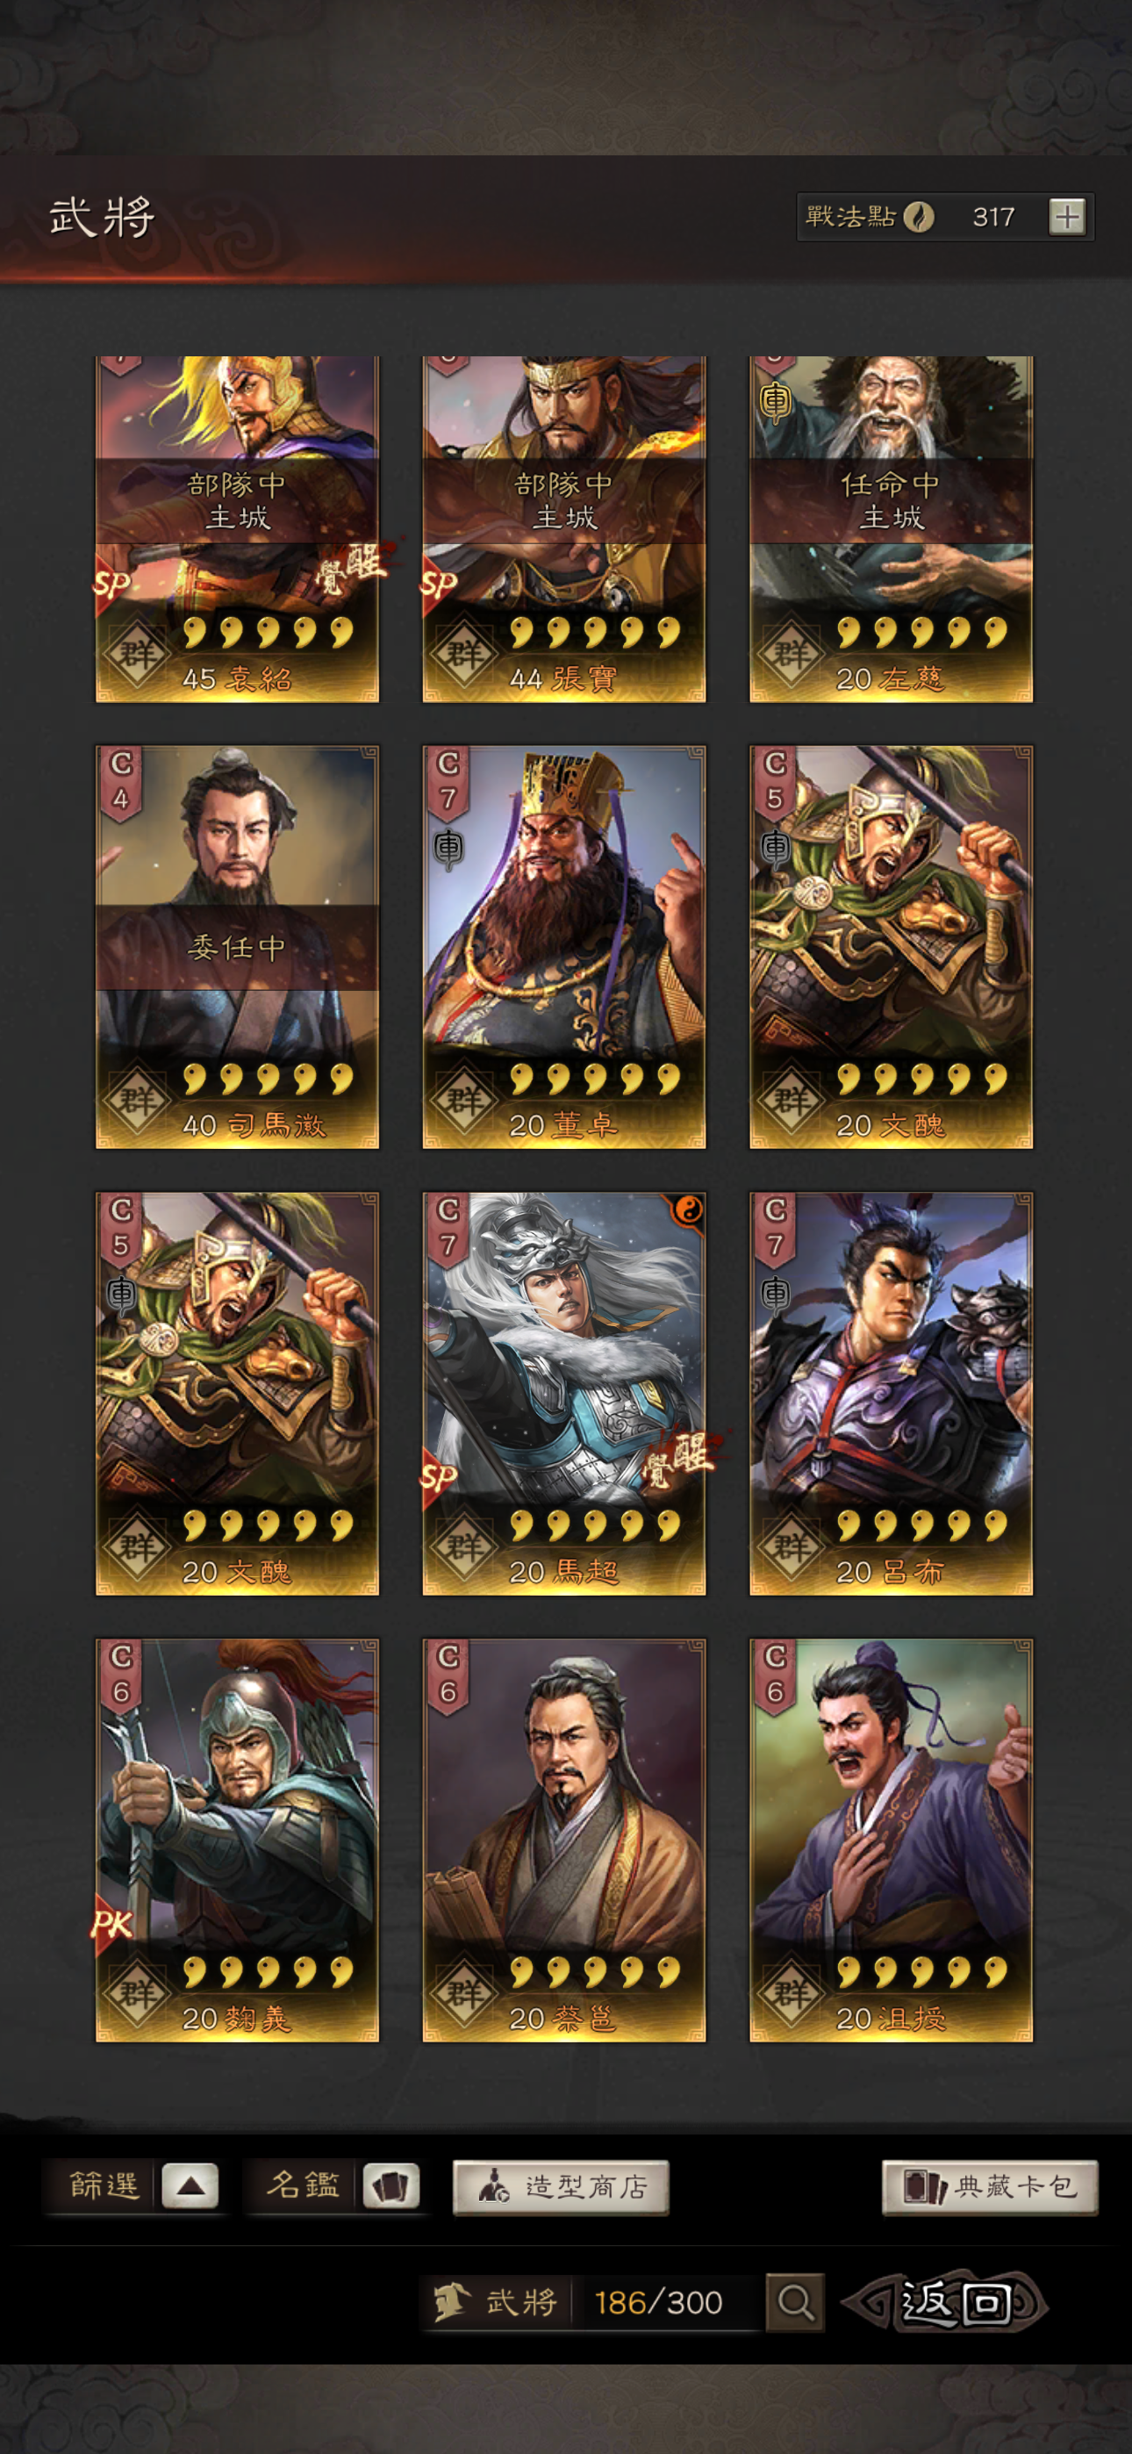Tap the 車 troop-type badge on 呂布
Image resolution: width=1132 pixels, height=2454 pixels.
click(776, 1294)
